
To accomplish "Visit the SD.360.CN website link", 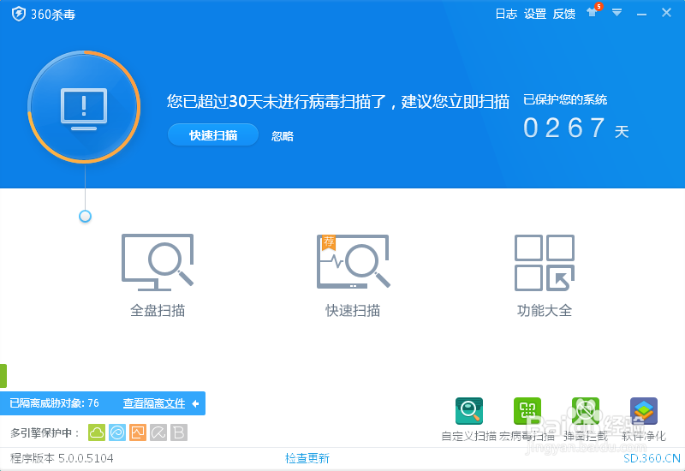I will click(x=652, y=458).
